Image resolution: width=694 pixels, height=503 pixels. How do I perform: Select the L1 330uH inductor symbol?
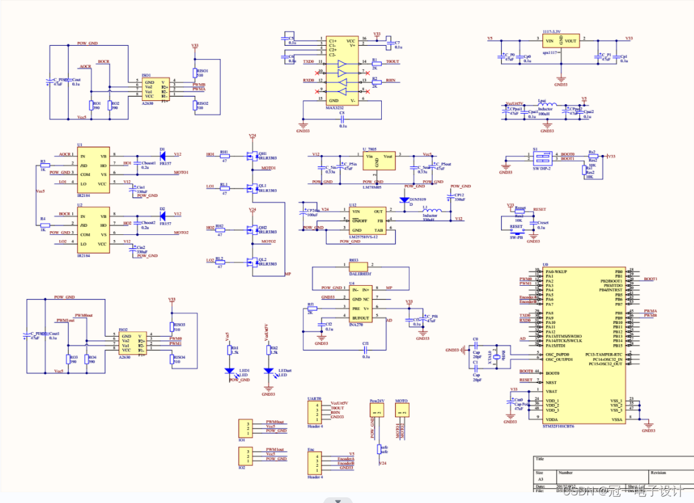pos(433,210)
